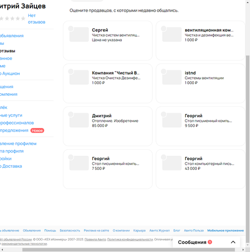The height and width of the screenshot is (252, 250).
Task: Open Доставка sidebar link
Action: point(11,166)
